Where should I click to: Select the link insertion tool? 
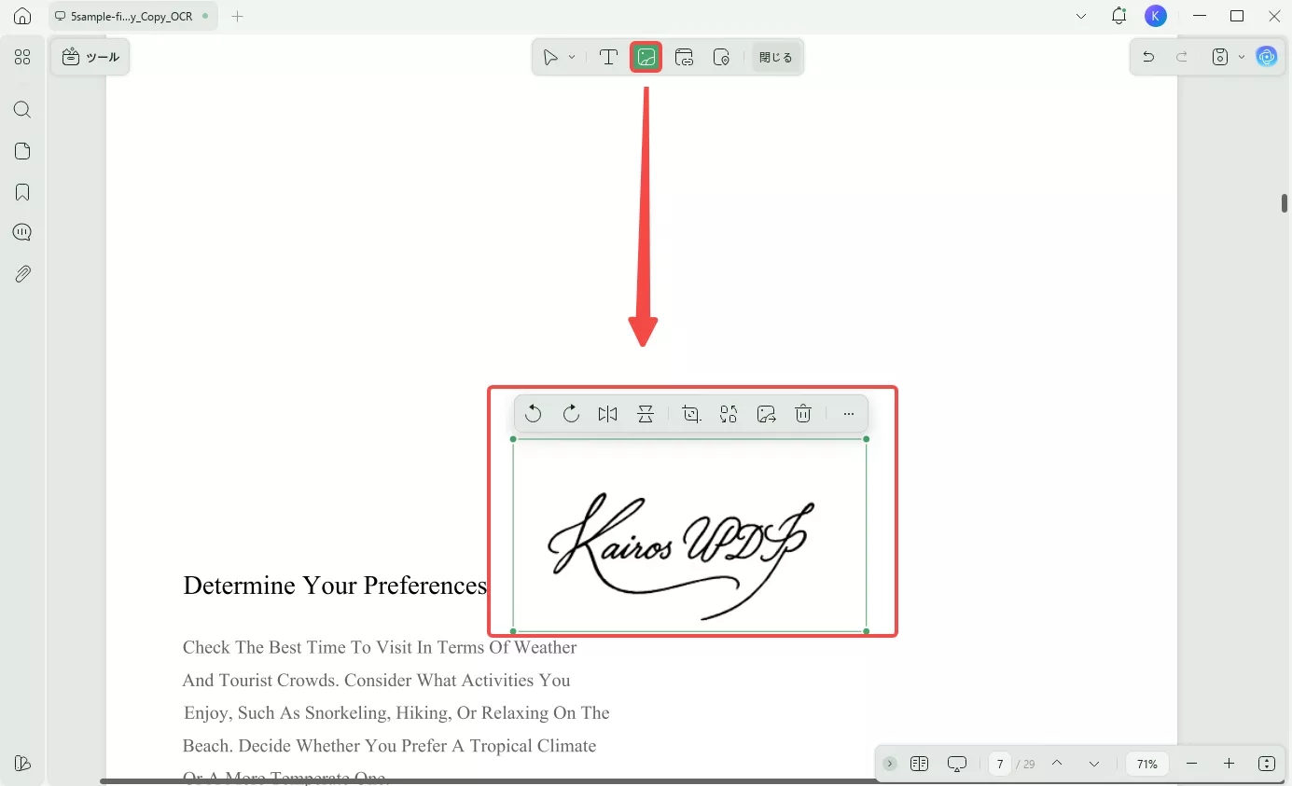(684, 58)
